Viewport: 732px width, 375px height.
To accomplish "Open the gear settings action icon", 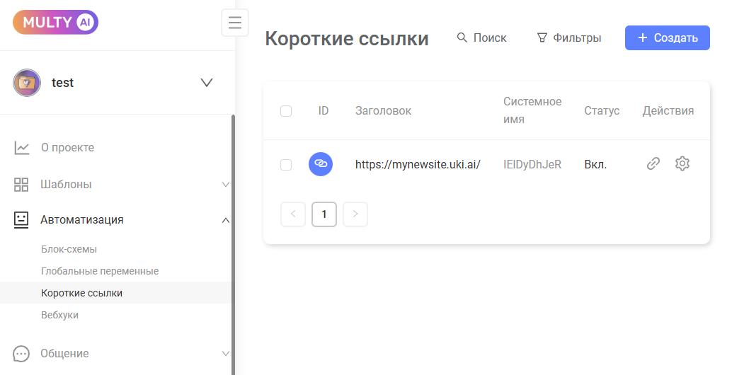I will tap(682, 163).
